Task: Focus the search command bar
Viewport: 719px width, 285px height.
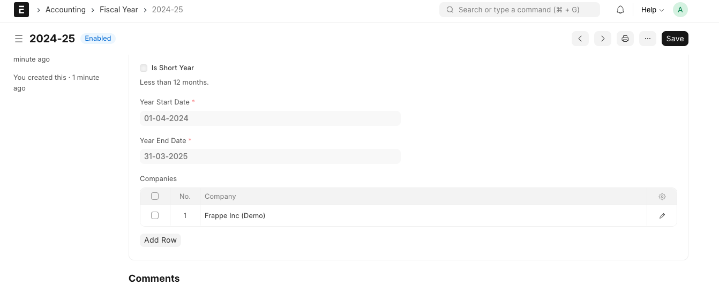Action: (x=520, y=10)
